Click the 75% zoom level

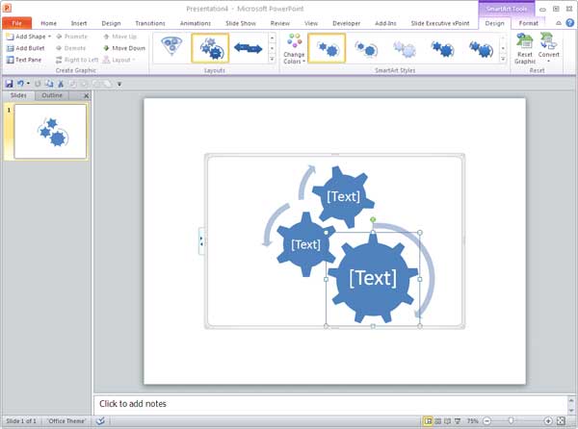pos(473,421)
